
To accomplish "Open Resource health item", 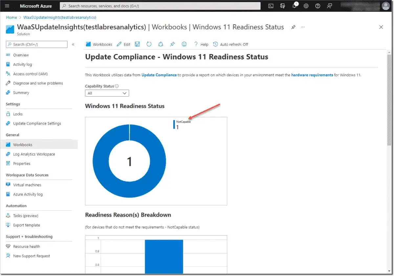I will 26,246.
